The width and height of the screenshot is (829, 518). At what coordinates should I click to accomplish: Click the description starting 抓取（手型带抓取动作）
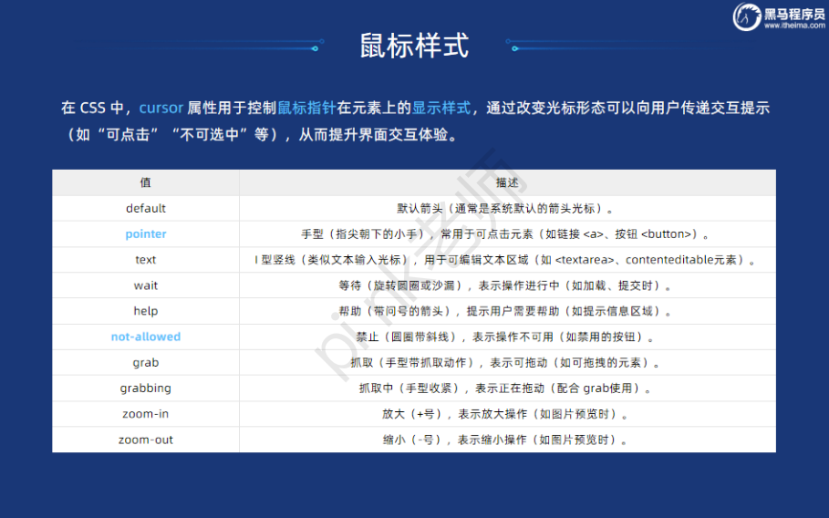click(506, 363)
